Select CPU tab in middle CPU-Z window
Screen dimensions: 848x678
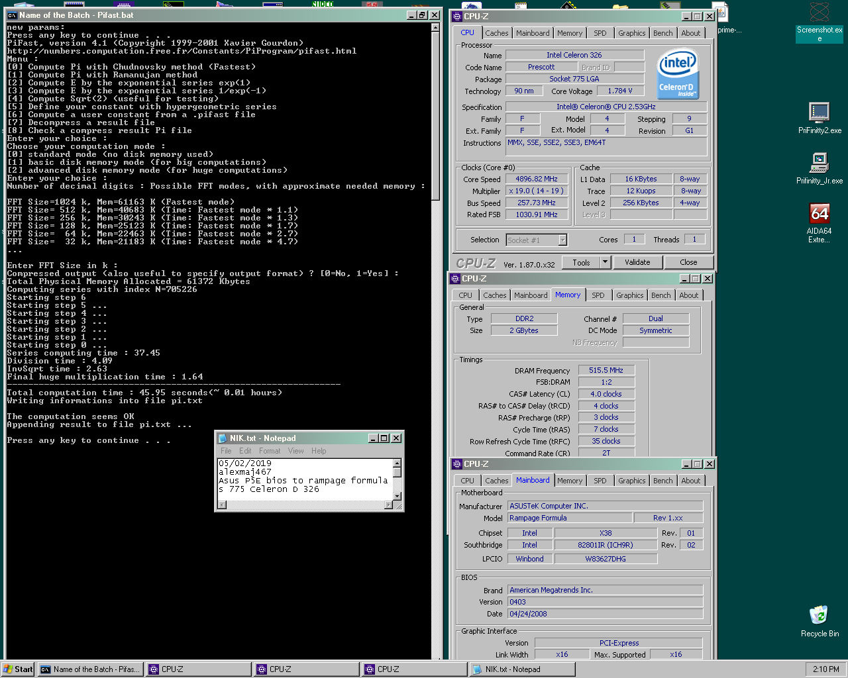tap(466, 295)
